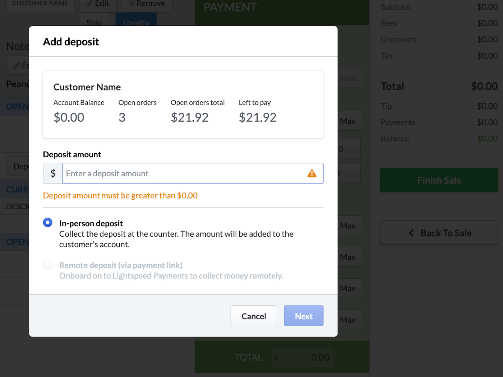Screen dimensions: 503x377
Task: Click the Cancel button
Action: click(254, 316)
